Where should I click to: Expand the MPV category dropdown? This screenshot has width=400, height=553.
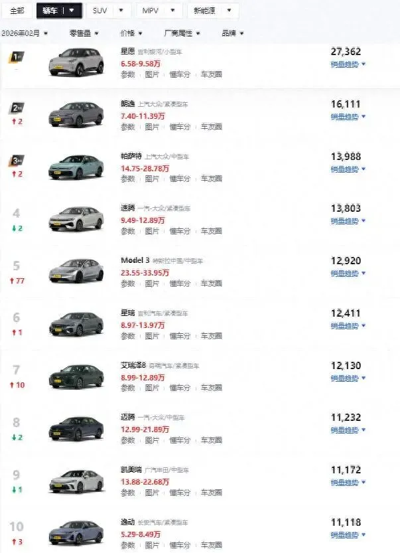[x=173, y=11]
